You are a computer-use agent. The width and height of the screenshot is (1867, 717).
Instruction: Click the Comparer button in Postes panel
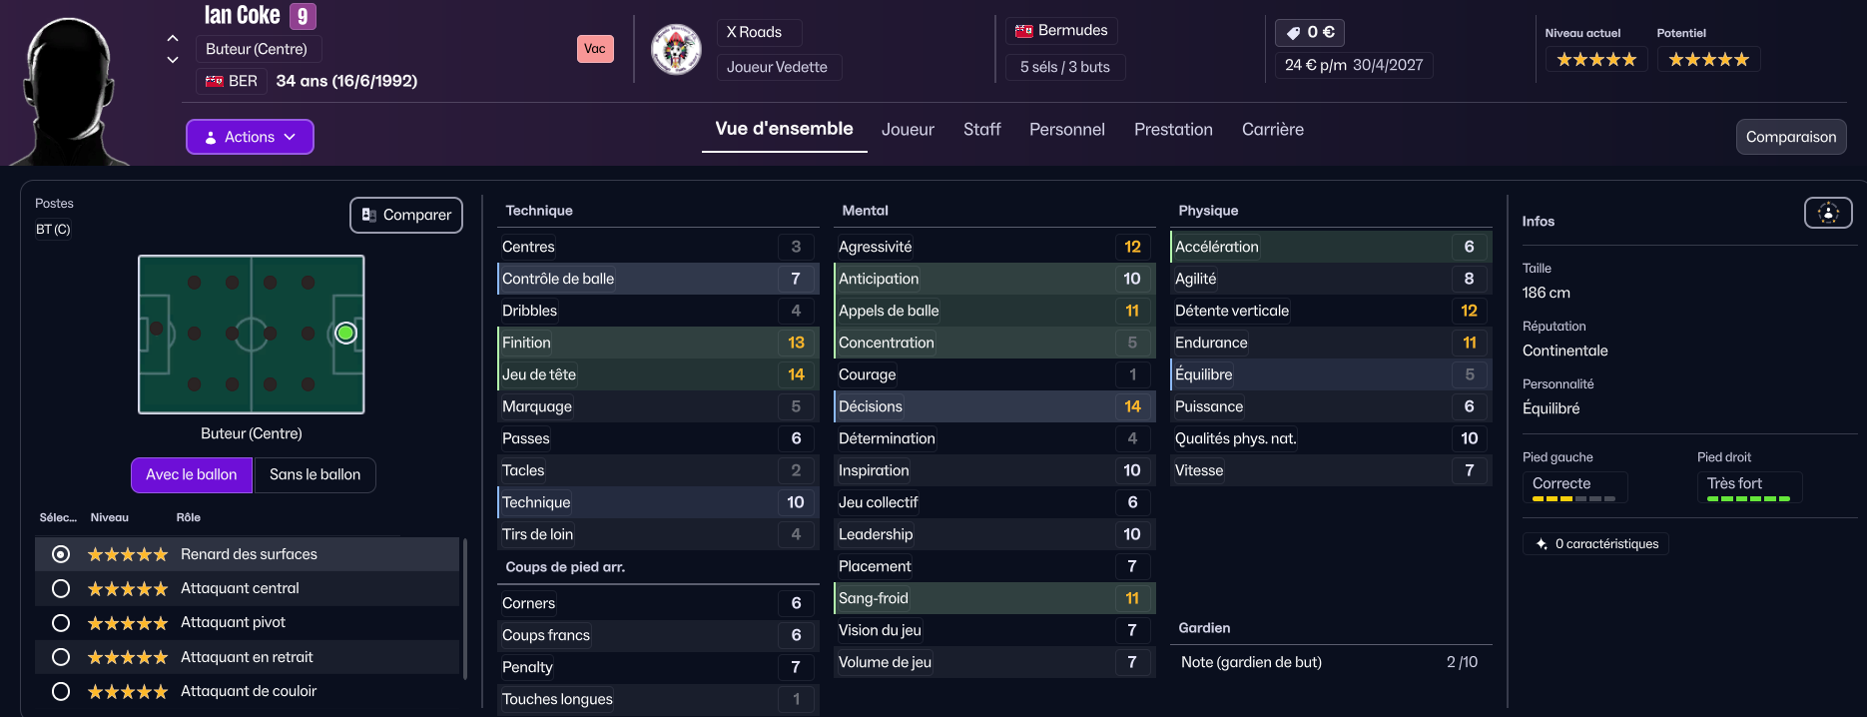pos(405,215)
